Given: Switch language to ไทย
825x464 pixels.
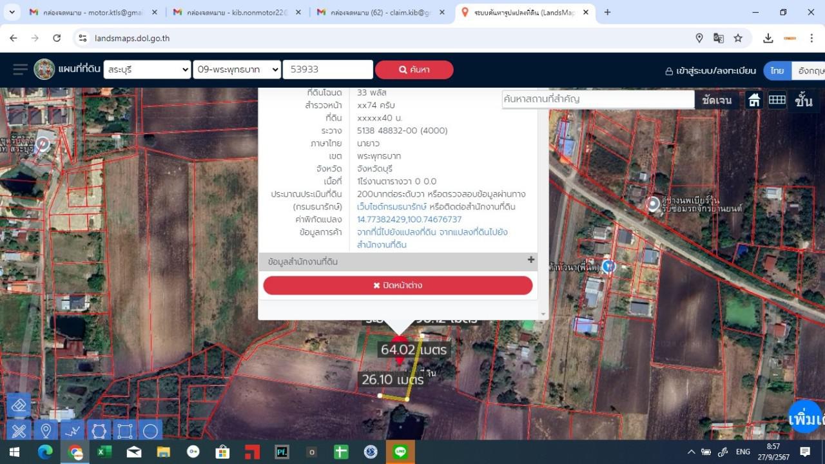Looking at the screenshot, I should pos(777,70).
